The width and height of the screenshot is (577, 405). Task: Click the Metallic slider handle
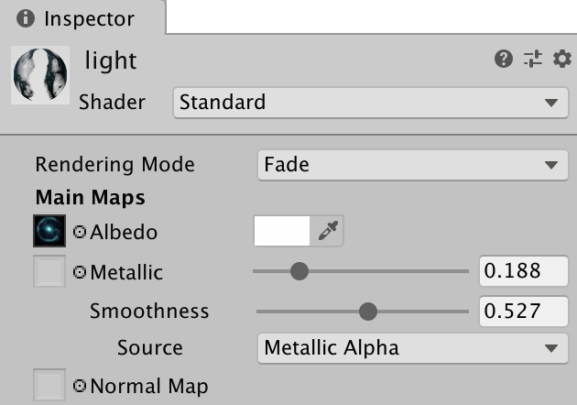[x=299, y=271]
